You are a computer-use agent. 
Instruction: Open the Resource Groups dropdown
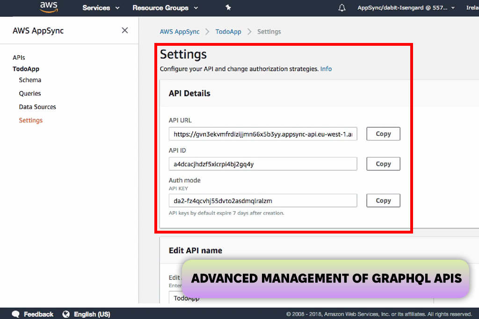tap(165, 8)
